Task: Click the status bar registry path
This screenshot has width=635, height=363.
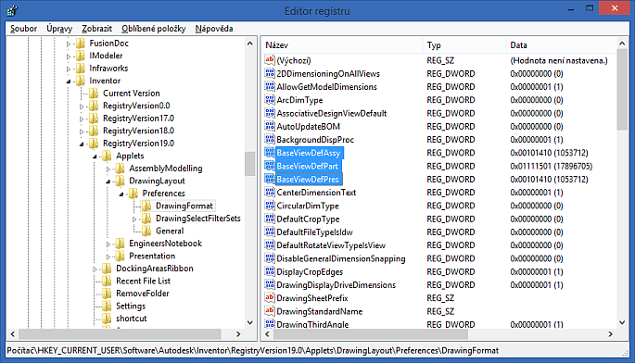Action: click(253, 350)
